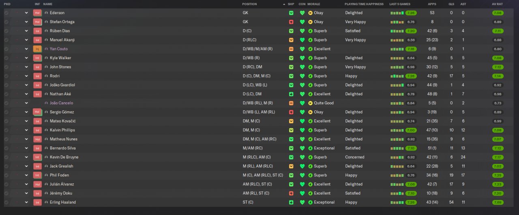Image resolution: width=519 pixels, height=215 pixels.
Task: Sort by the GLS column header
Action: (451, 4)
